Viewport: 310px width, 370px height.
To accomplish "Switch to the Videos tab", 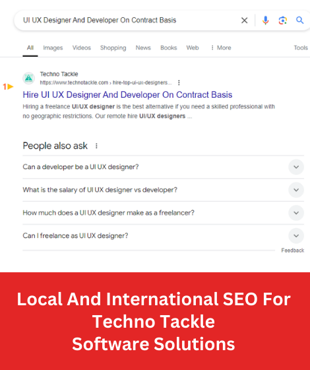I will coord(82,48).
